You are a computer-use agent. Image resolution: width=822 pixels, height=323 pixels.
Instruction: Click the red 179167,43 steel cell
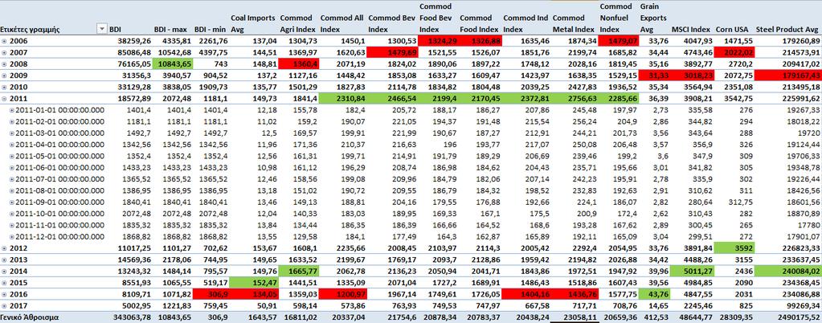click(787, 76)
